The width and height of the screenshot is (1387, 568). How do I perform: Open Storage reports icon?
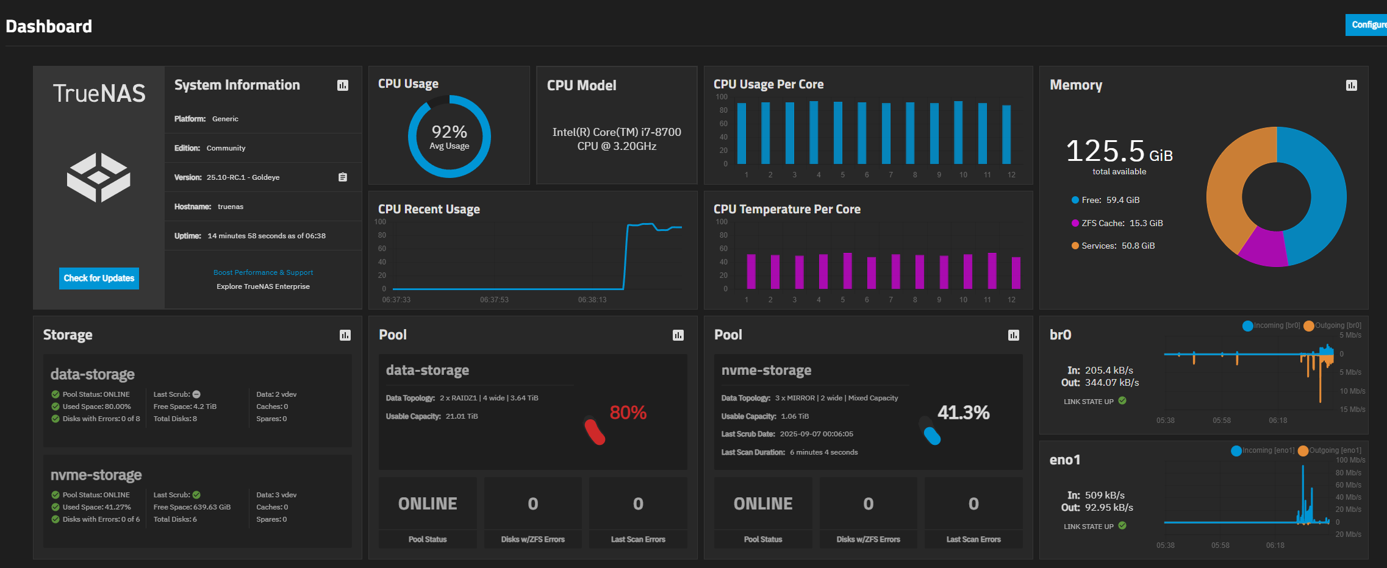(345, 335)
